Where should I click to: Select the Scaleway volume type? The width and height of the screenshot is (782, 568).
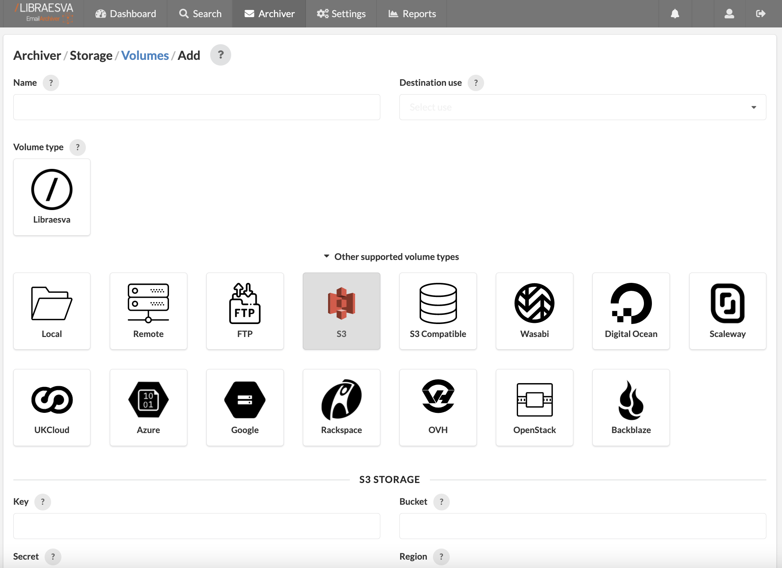coord(727,311)
